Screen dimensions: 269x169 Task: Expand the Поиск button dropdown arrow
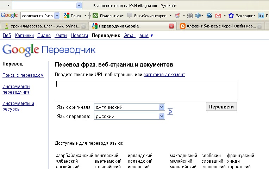point(85,16)
